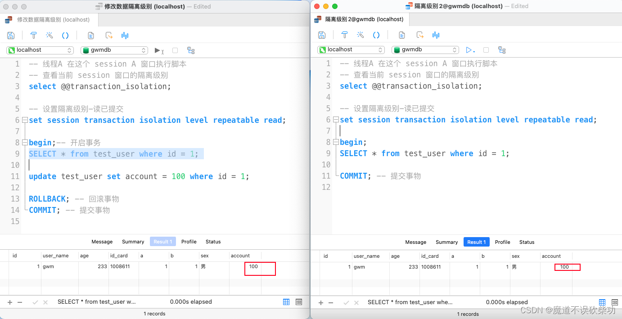This screenshot has height=319, width=622.
Task: Open Message tab in left window
Action: [102, 242]
